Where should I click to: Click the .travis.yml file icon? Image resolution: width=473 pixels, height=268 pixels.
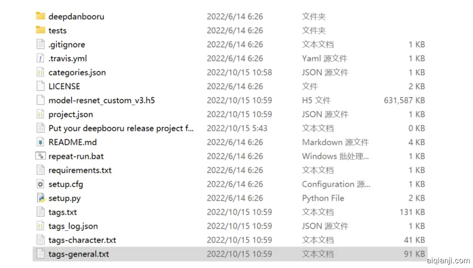(x=41, y=58)
